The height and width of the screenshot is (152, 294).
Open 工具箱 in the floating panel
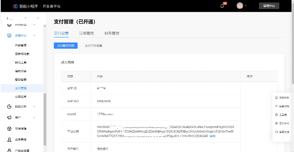282,115
